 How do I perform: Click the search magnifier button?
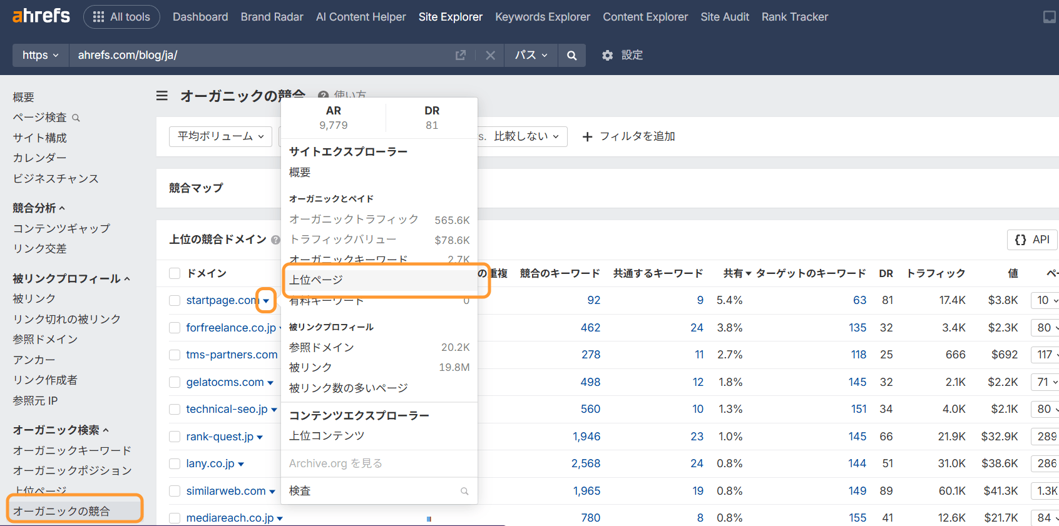[x=571, y=55]
